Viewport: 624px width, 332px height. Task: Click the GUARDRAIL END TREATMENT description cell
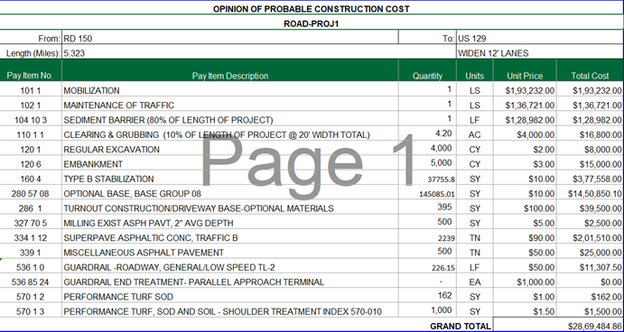pyautogui.click(x=230, y=281)
